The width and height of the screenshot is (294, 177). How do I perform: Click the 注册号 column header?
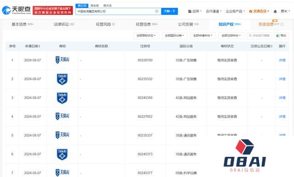[145, 46]
